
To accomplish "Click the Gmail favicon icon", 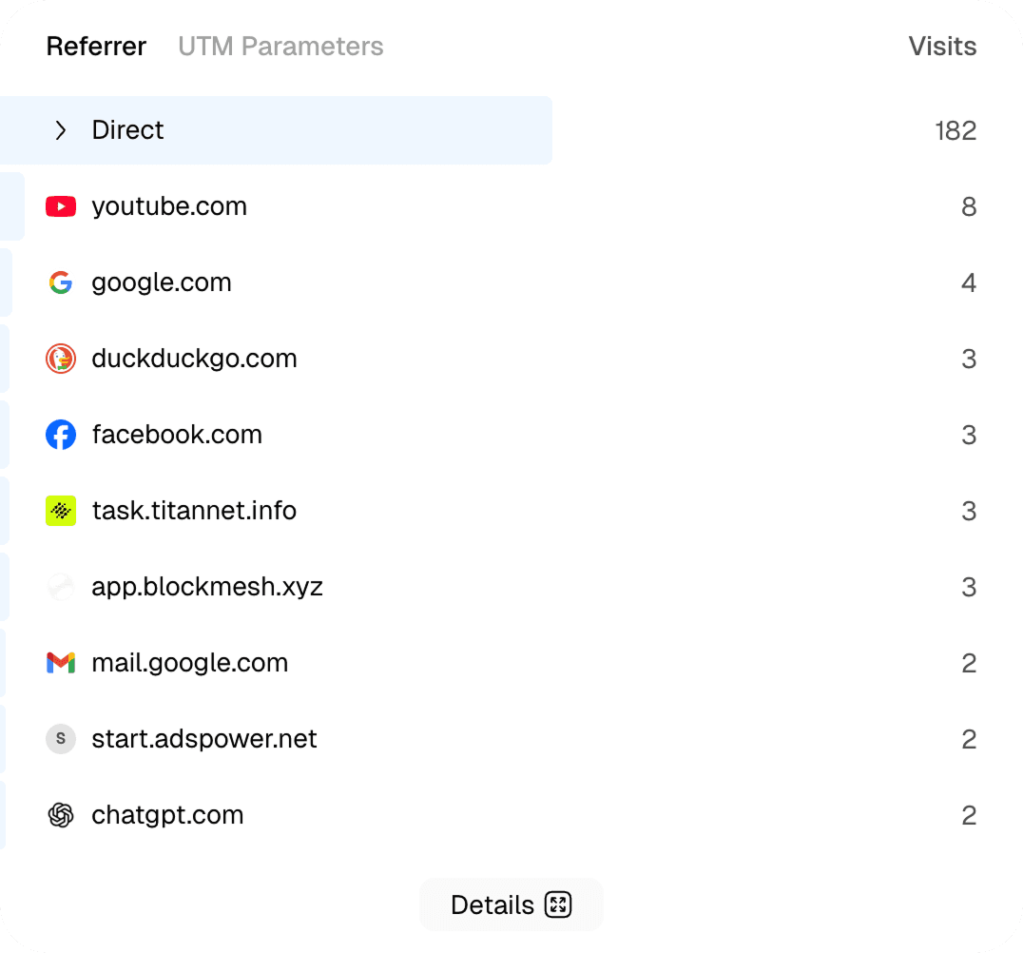I will tap(61, 663).
